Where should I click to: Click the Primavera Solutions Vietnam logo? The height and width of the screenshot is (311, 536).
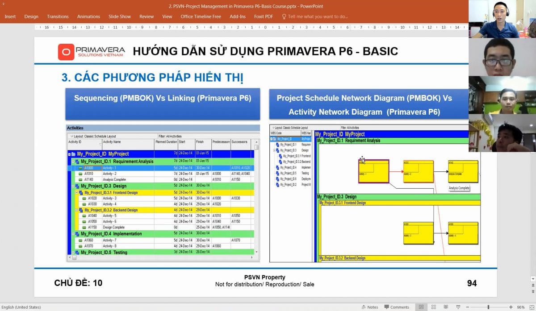pos(92,52)
